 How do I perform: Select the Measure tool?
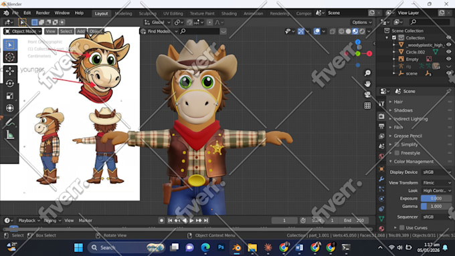[x=10, y=134]
